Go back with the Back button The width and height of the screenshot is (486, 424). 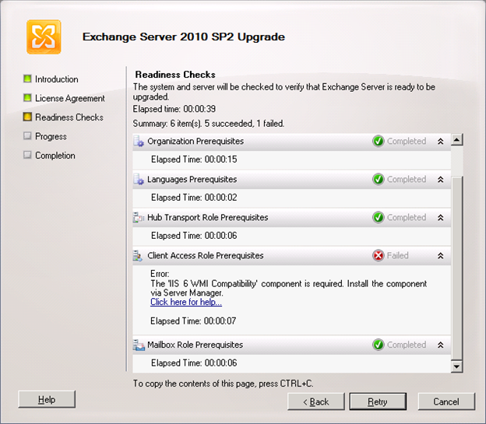tap(316, 401)
